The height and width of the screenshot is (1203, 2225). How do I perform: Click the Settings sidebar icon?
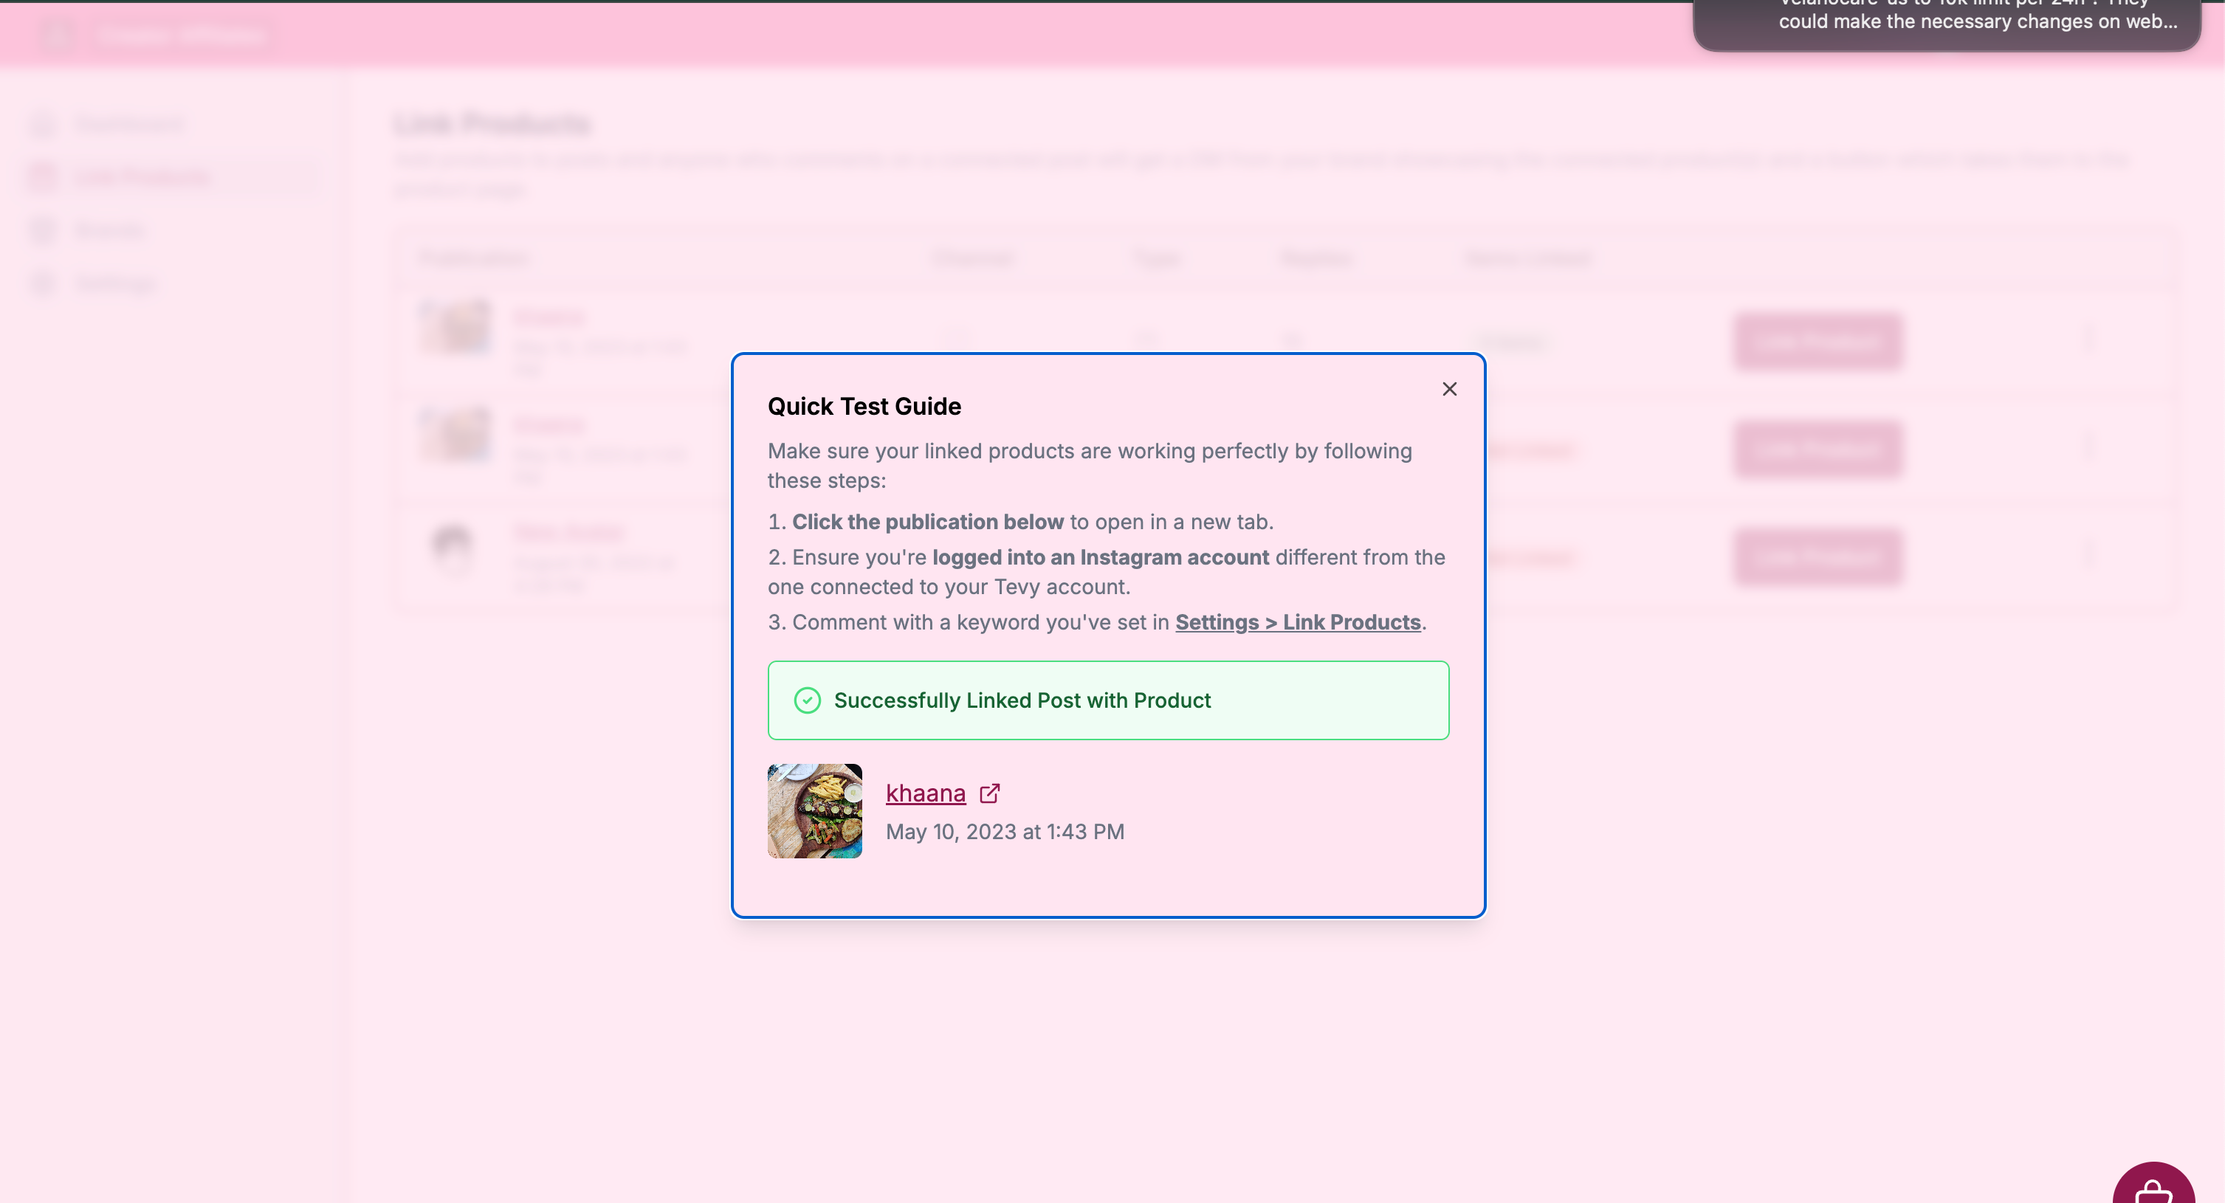click(44, 283)
